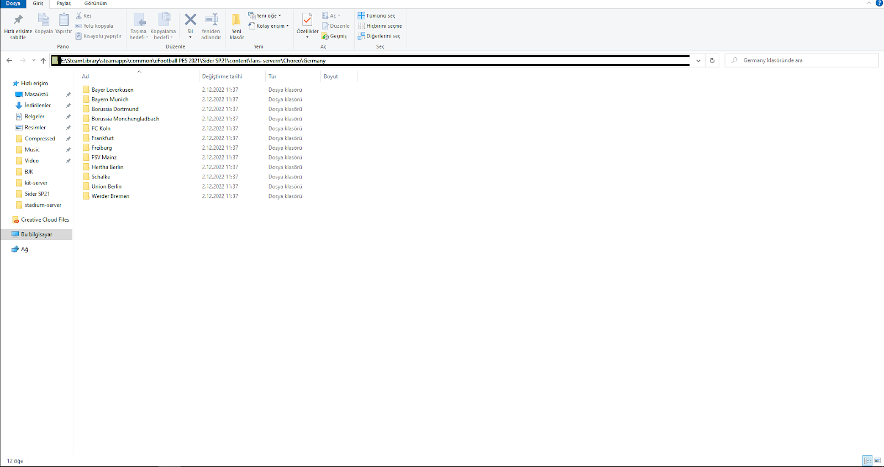Select the Borussia Dortmund folder
Viewport: 884px width, 467px height.
click(x=115, y=109)
